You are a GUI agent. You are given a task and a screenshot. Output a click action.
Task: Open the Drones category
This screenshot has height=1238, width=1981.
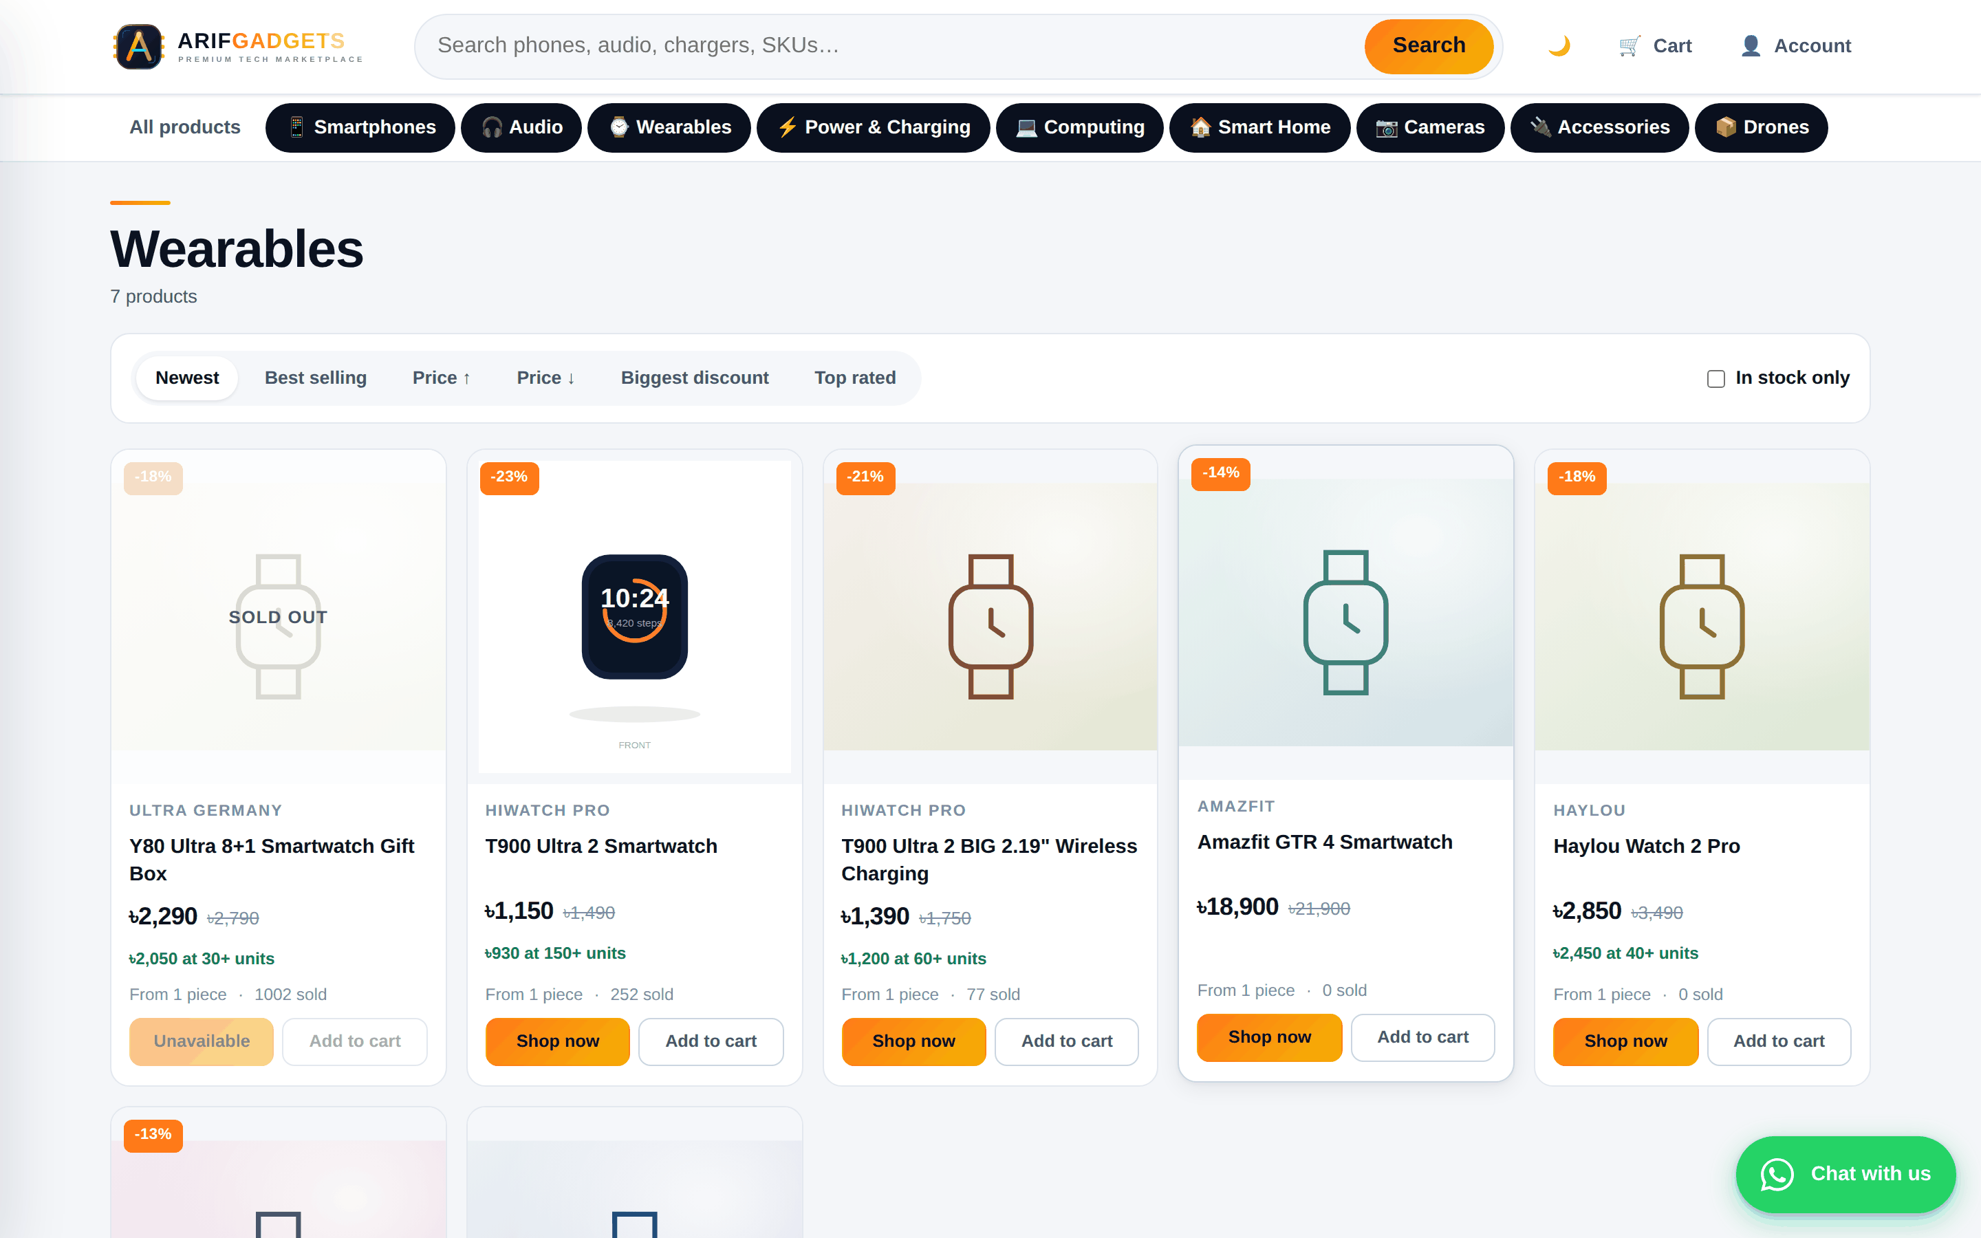(x=1761, y=128)
